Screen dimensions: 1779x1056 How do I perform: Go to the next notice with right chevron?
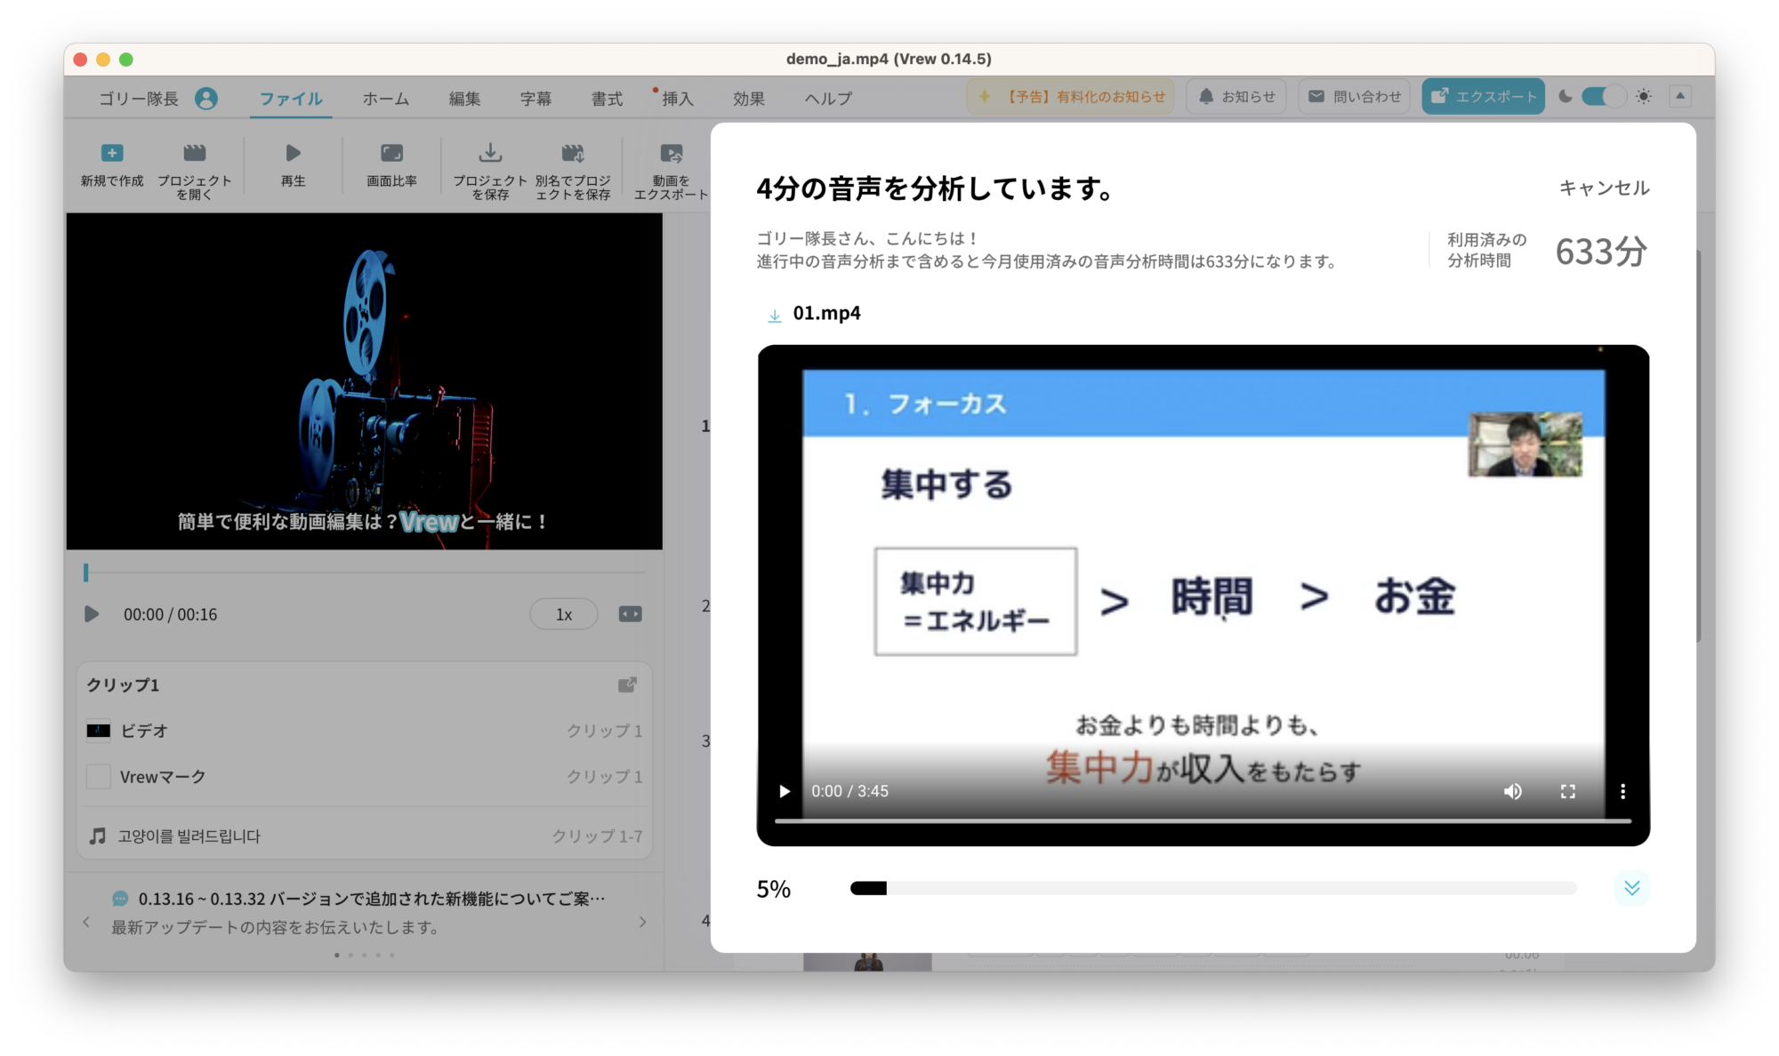point(642,922)
